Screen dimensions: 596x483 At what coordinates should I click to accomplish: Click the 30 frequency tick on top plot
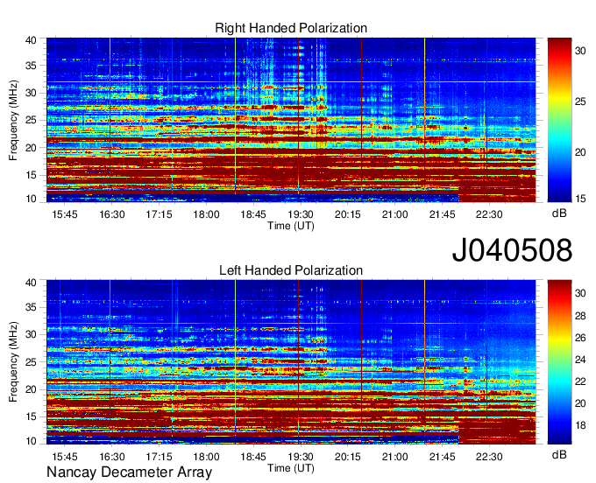pyautogui.click(x=32, y=93)
